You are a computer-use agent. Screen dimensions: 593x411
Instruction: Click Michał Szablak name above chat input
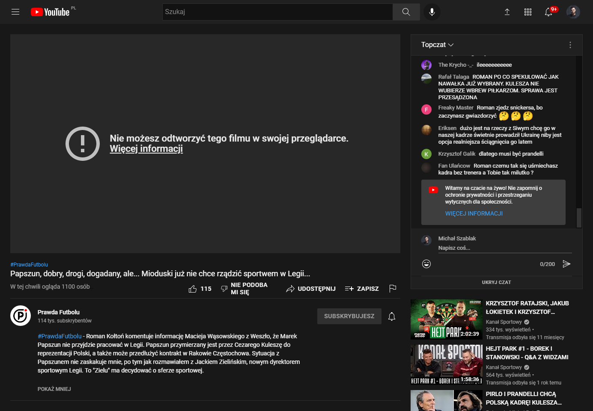point(457,239)
